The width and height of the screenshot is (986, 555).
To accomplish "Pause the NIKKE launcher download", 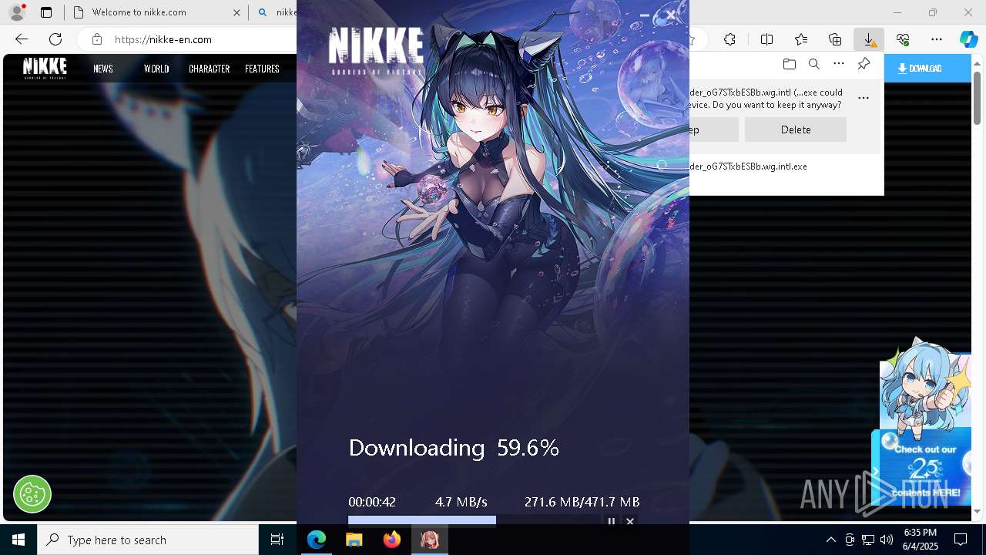I will (612, 521).
